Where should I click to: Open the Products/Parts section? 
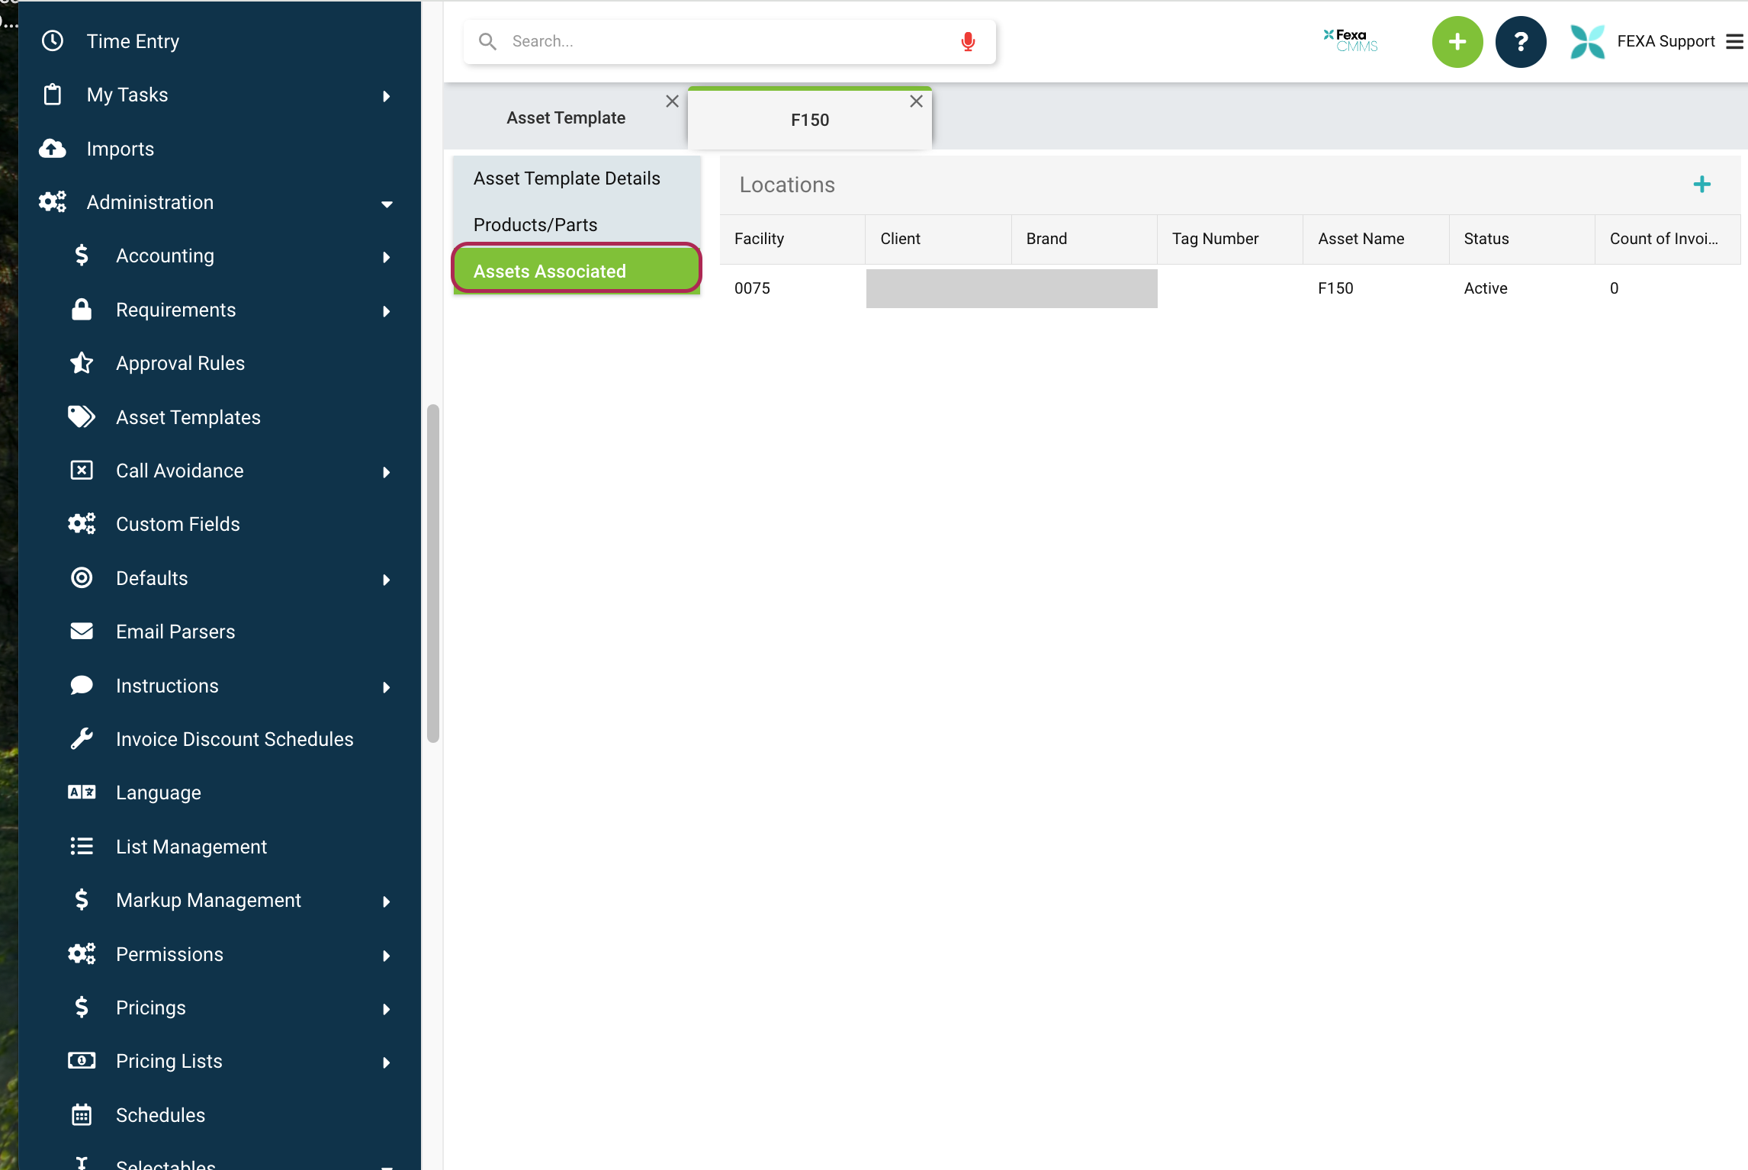coord(577,225)
